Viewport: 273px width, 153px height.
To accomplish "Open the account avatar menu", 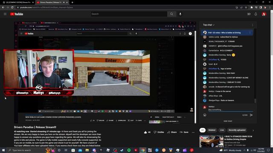I will point(264,14).
